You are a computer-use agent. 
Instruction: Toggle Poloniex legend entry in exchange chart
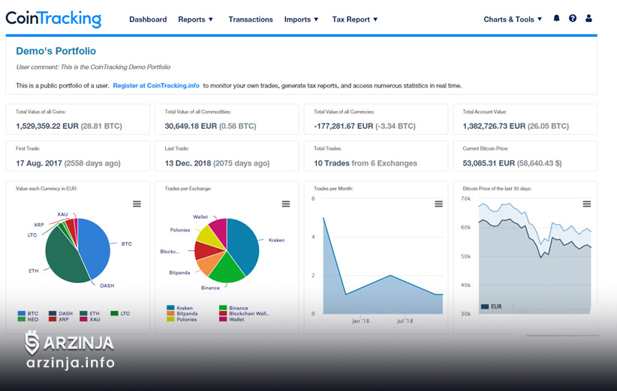click(x=182, y=320)
